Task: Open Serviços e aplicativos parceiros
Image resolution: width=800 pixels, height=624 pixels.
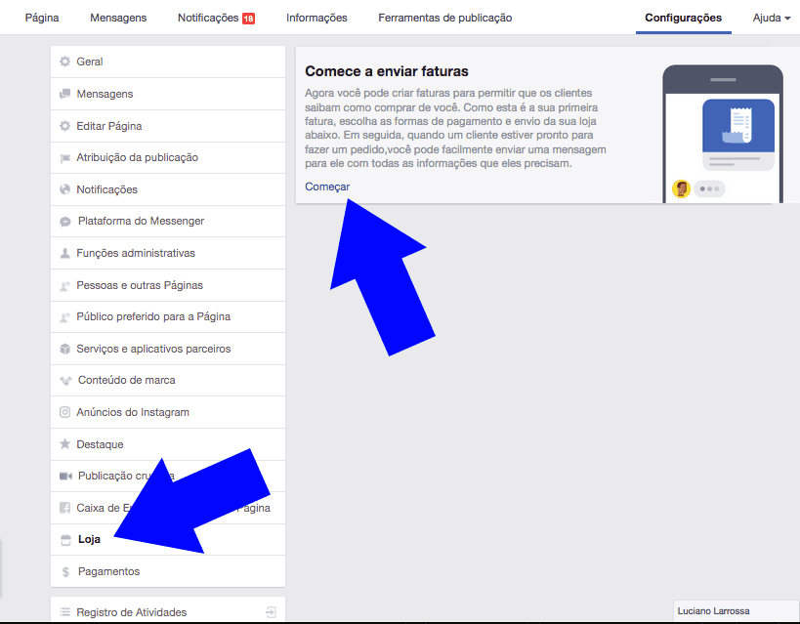Action: (168, 349)
